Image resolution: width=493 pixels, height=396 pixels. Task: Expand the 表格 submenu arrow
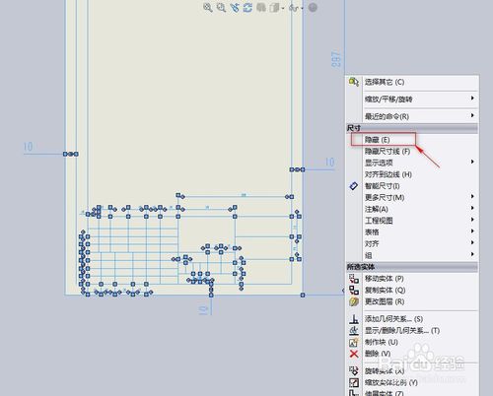[472, 231]
